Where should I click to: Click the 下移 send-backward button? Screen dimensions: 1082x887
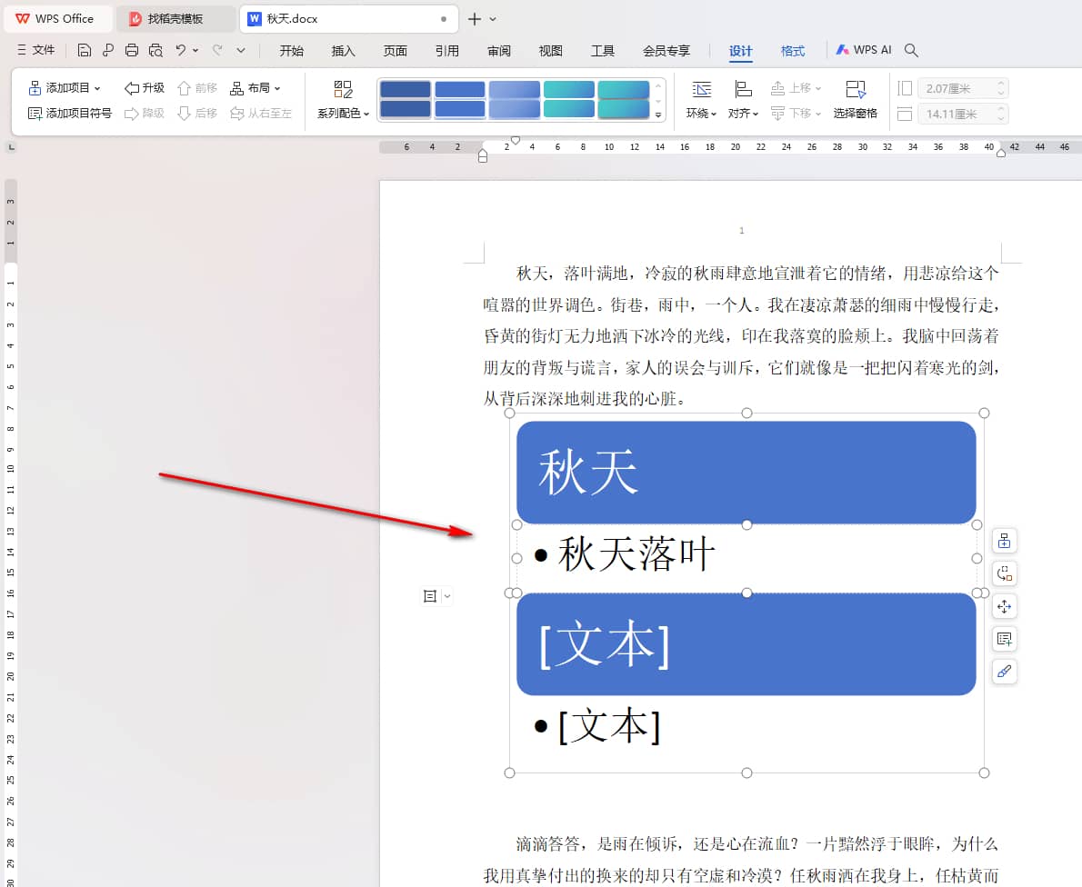(796, 113)
